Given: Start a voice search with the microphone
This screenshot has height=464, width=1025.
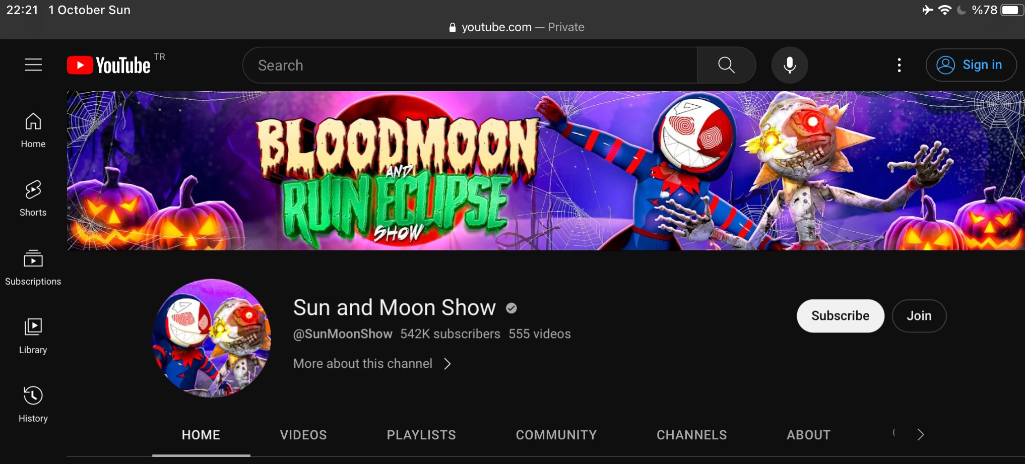Looking at the screenshot, I should [789, 64].
